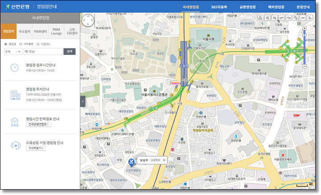The image size is (321, 195).
Task: Select the 영업점 radio button
Action: pos(6,44)
